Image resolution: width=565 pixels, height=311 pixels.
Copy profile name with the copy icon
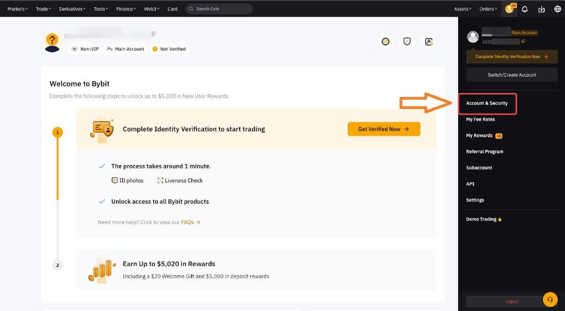(153, 34)
